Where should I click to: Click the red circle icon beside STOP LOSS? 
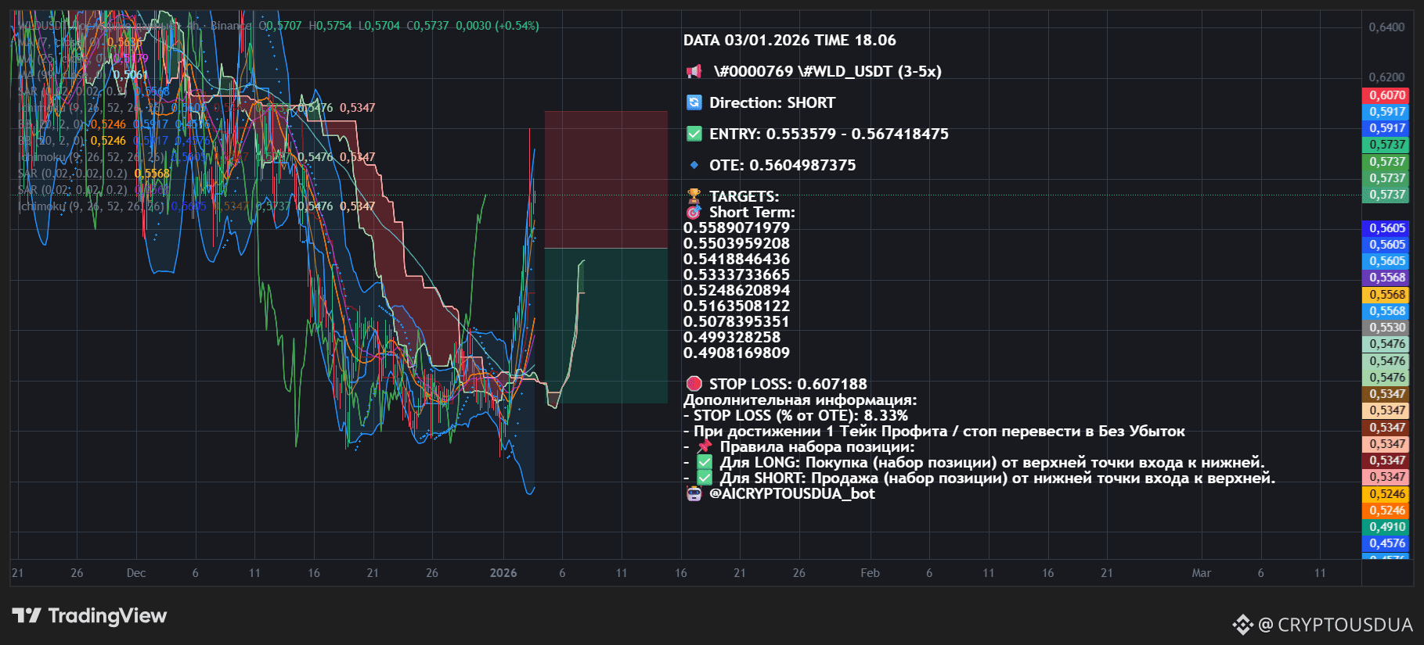pyautogui.click(x=694, y=384)
